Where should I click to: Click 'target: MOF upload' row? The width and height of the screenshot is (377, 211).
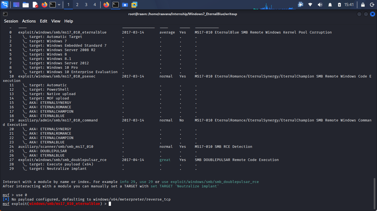pos(46,98)
